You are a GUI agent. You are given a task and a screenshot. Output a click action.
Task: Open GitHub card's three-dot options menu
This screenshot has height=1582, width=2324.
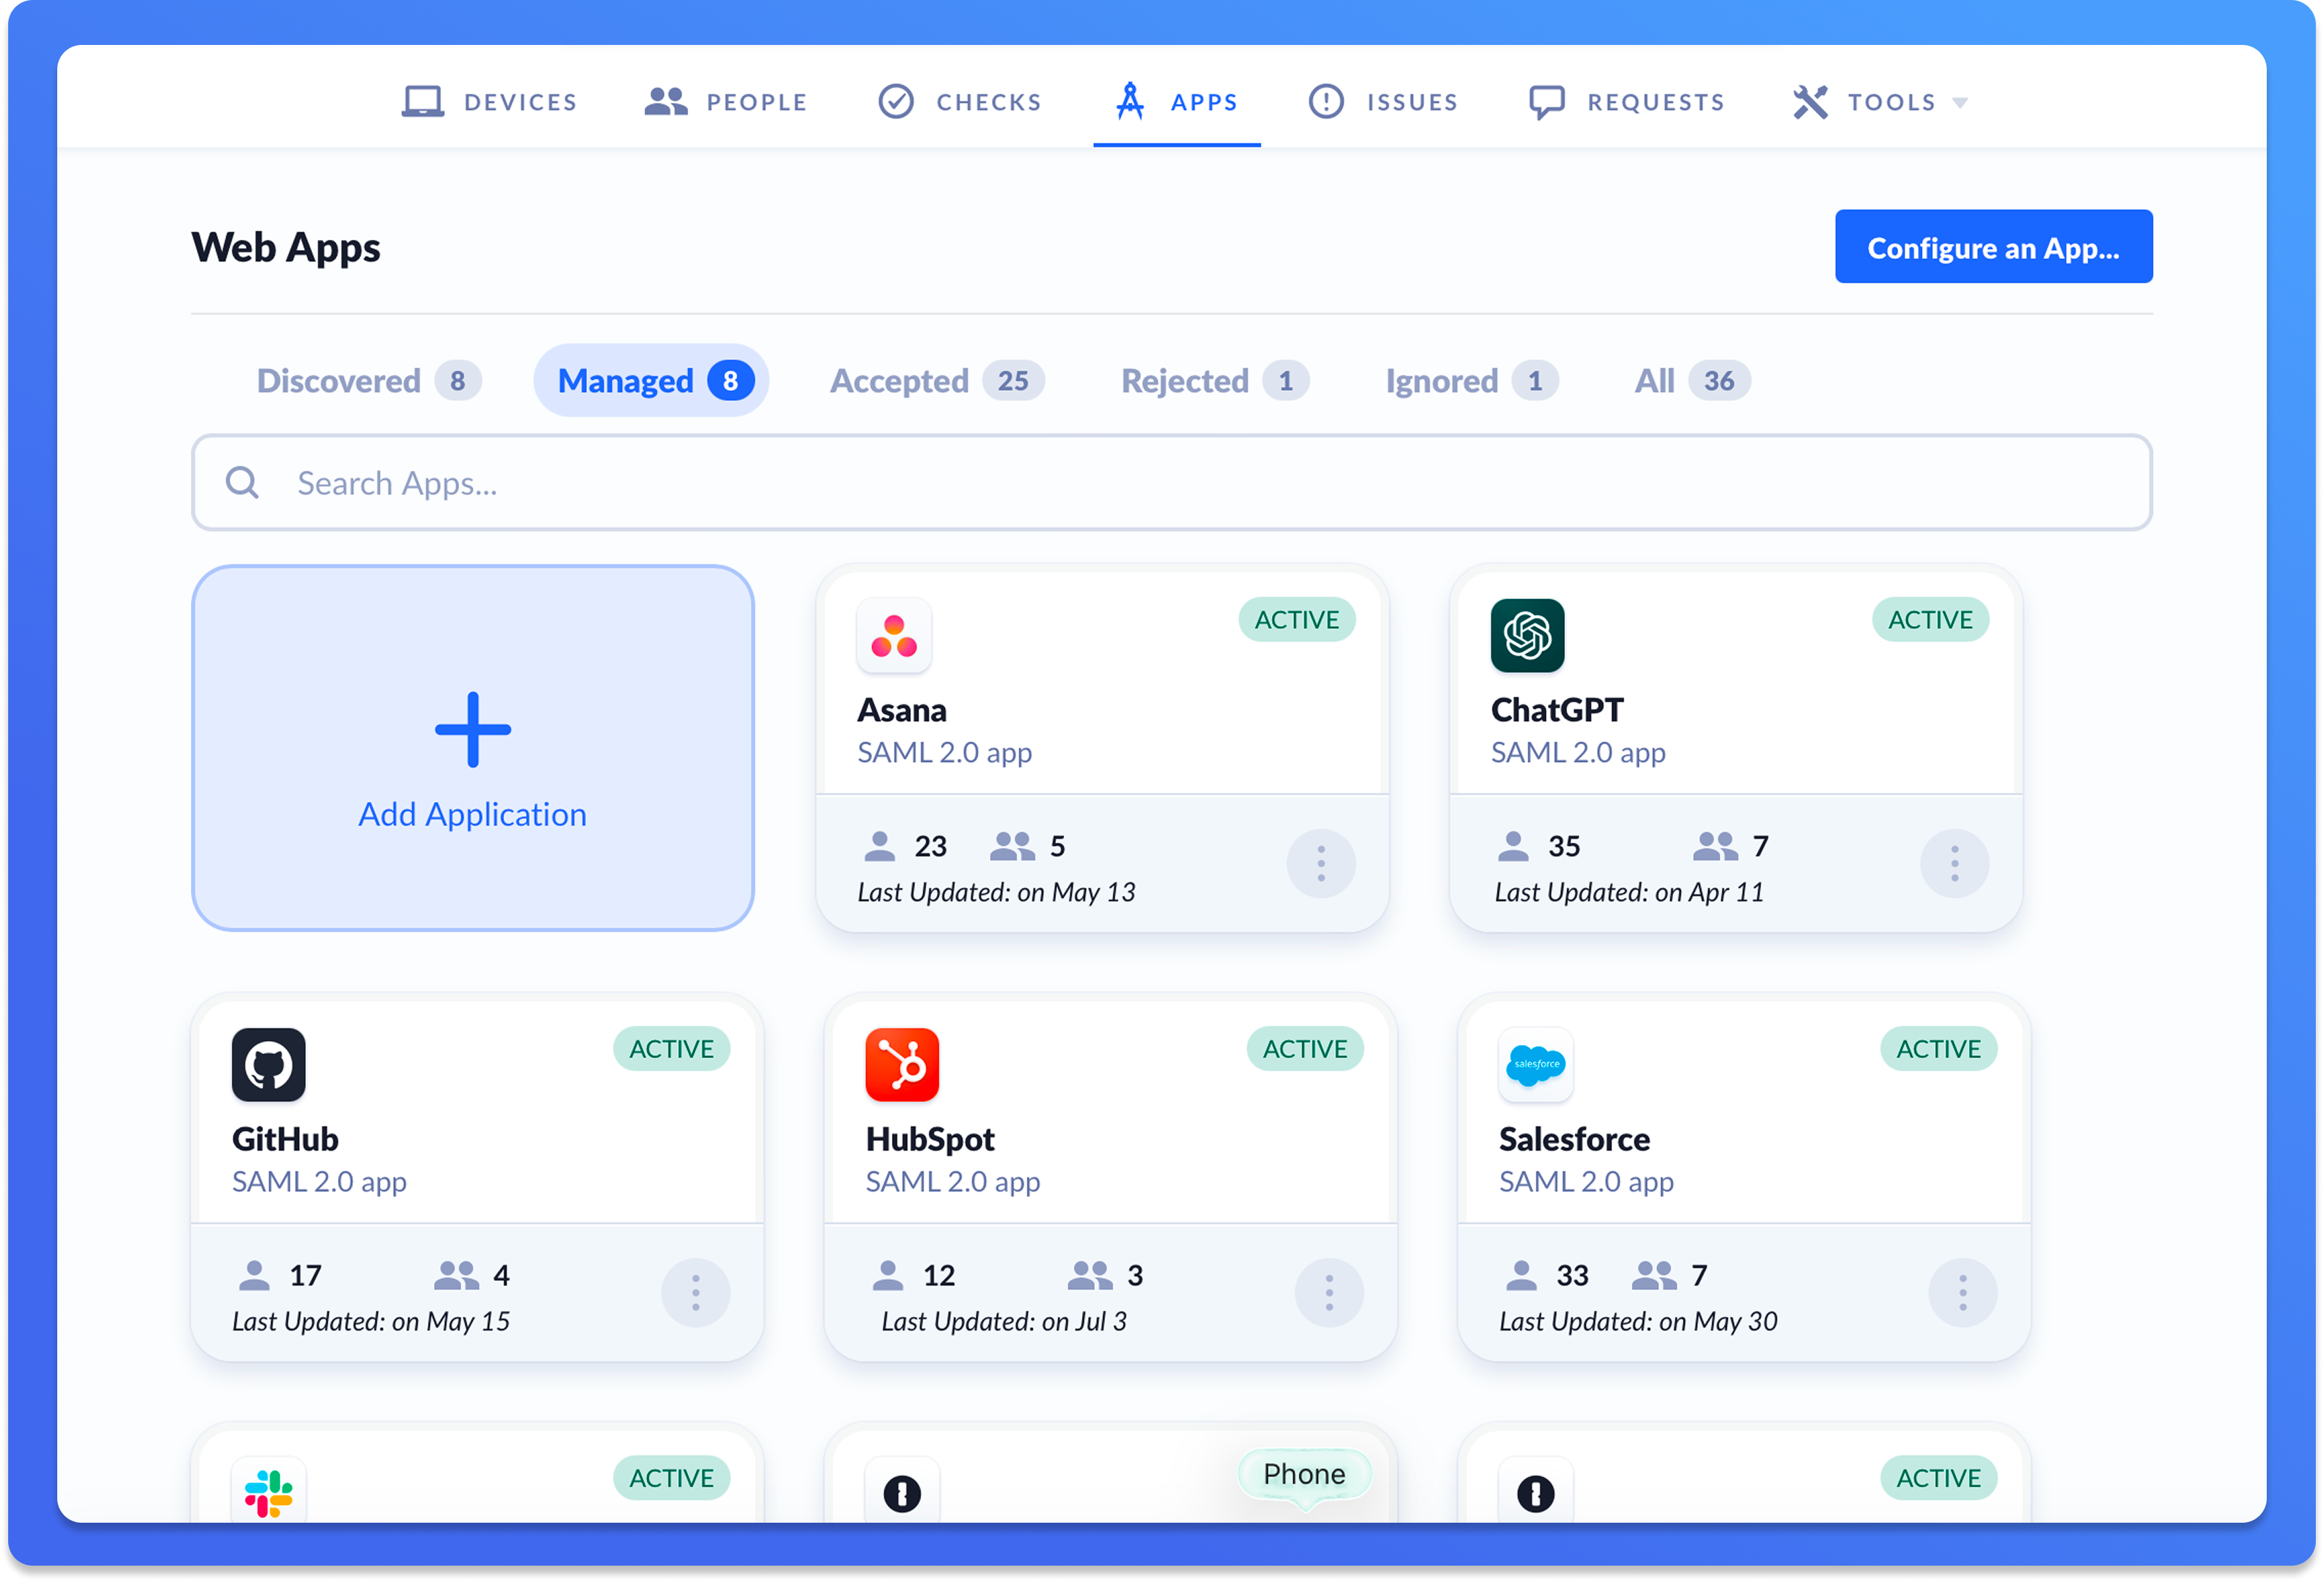click(x=695, y=1292)
